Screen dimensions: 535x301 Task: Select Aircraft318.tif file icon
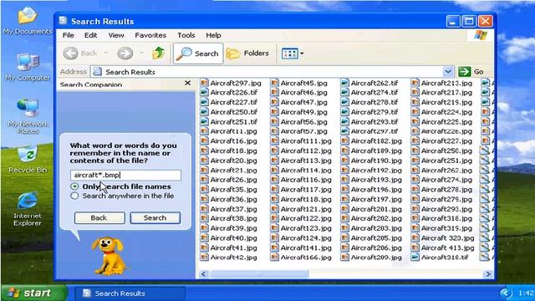coord(415,258)
